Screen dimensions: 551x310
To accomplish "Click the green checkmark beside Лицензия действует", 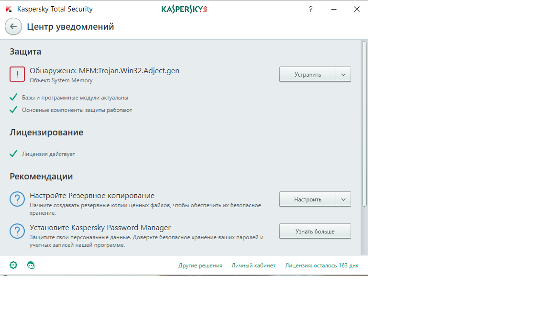I will point(13,154).
